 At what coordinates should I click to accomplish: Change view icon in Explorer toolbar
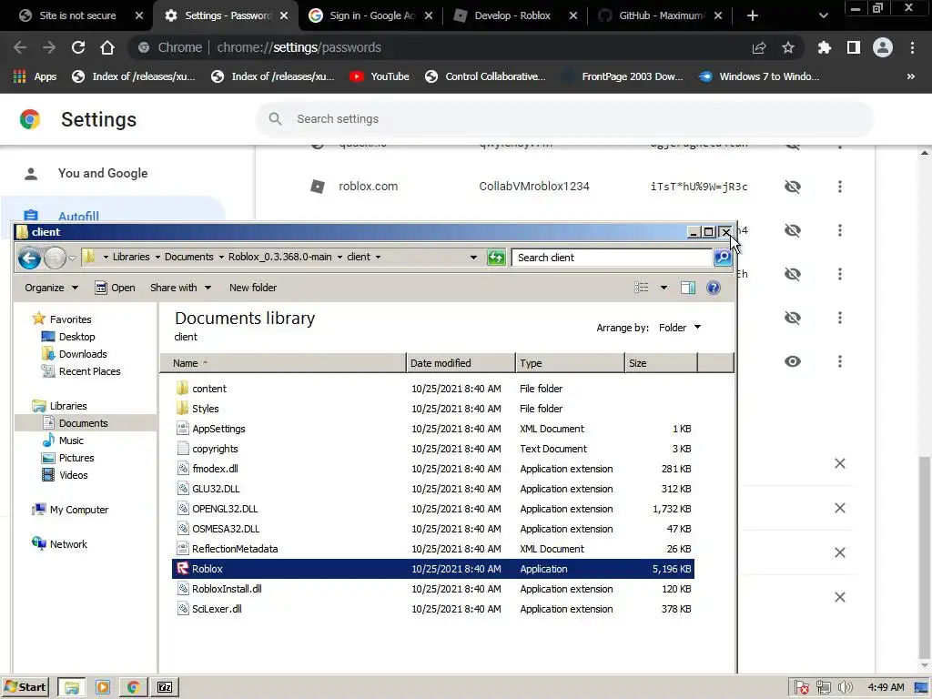642,288
